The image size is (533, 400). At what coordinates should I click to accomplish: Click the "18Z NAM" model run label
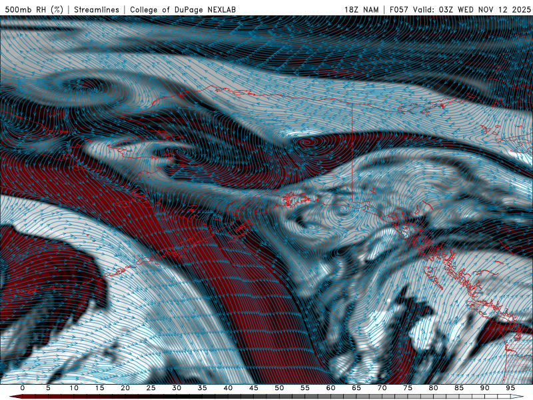tap(361, 9)
